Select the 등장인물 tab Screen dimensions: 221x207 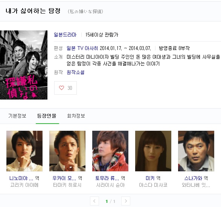47,116
